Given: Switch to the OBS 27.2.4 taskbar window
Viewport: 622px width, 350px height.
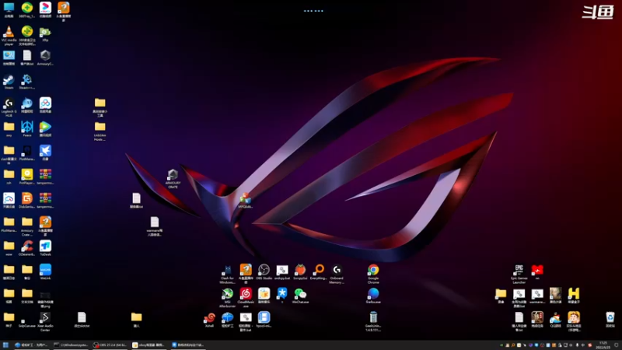Looking at the screenshot, I should click(110, 345).
